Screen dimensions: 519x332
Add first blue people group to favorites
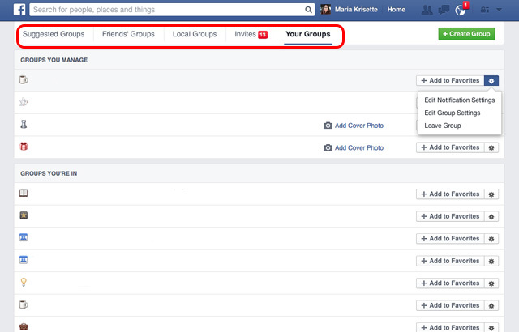[x=450, y=239]
